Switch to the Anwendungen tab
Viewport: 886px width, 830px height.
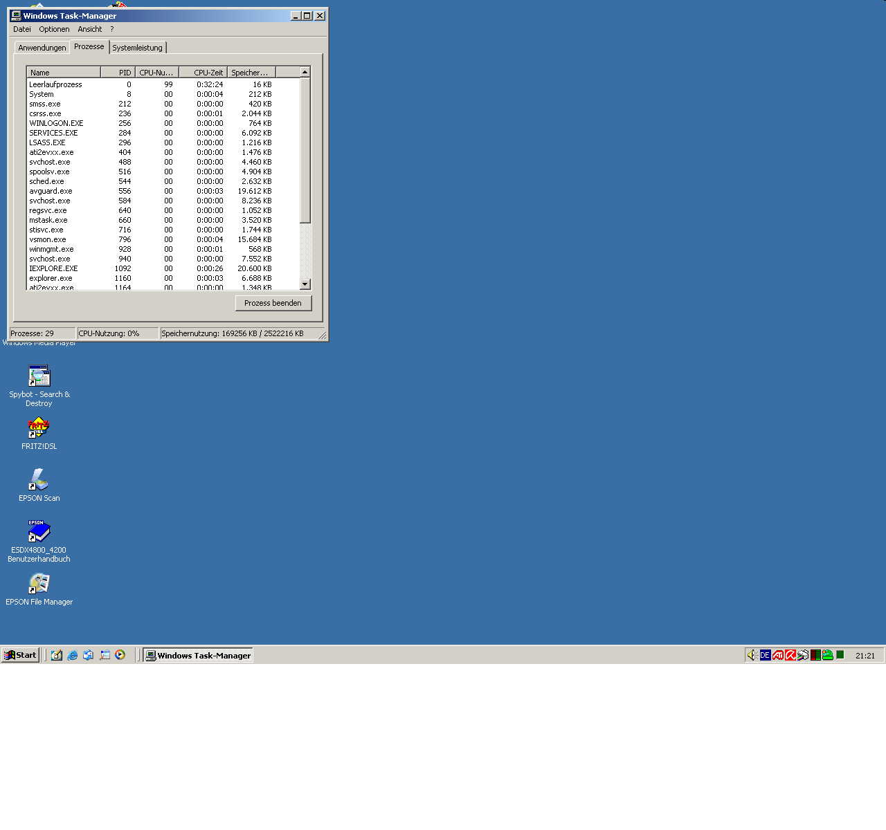click(42, 48)
